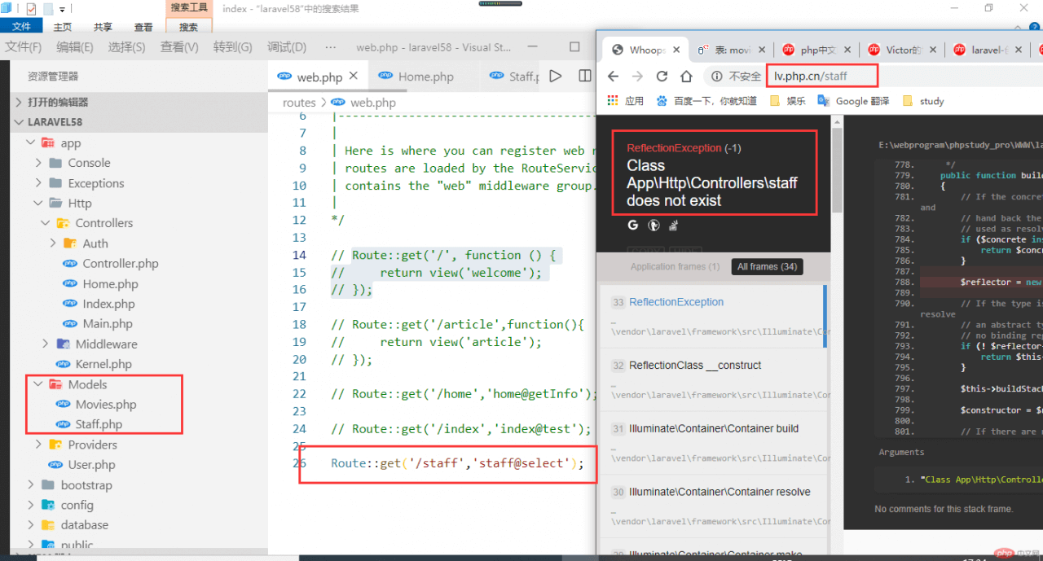Open Index.php in the explorer tree
This screenshot has width=1043, height=561.
108,304
